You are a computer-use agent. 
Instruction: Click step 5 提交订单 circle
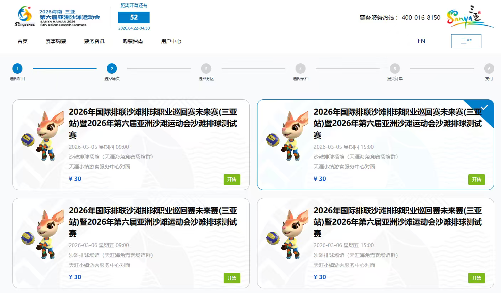395,69
